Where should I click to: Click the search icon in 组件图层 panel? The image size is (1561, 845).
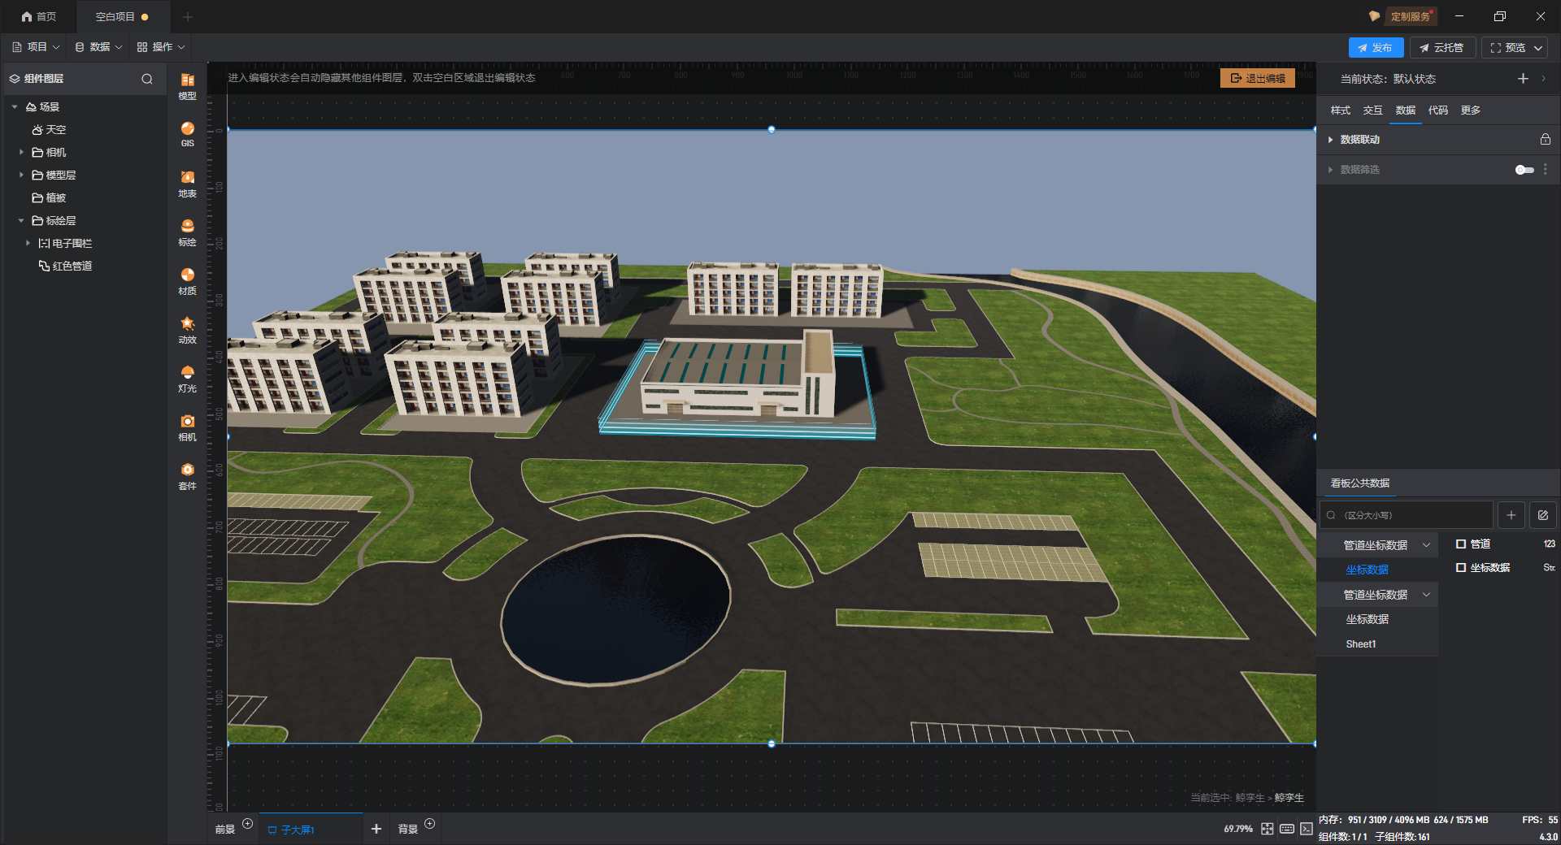[147, 79]
